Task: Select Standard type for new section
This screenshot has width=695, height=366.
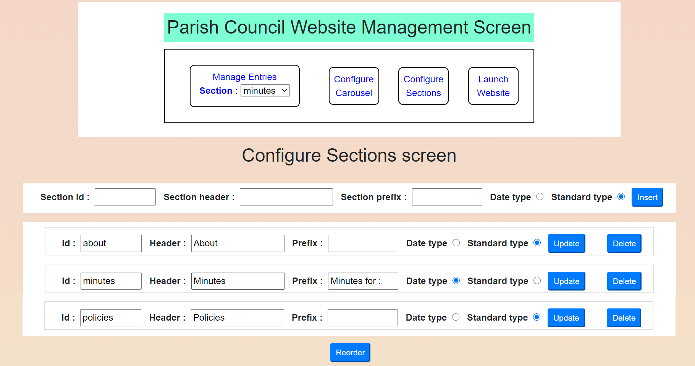Action: click(x=621, y=197)
